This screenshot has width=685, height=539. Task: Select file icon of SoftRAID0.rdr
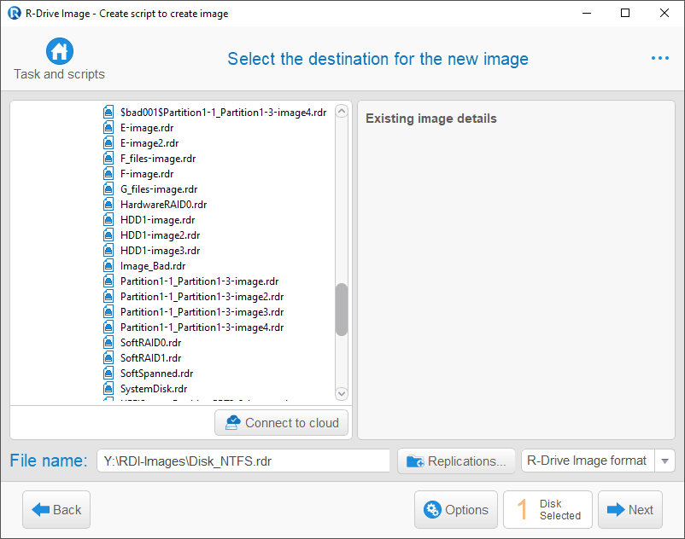click(x=108, y=342)
